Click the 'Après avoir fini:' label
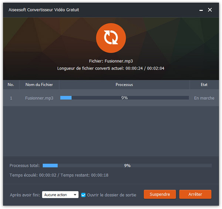Image resolution: width=222 pixels, height=209 pixels. pyautogui.click(x=25, y=195)
